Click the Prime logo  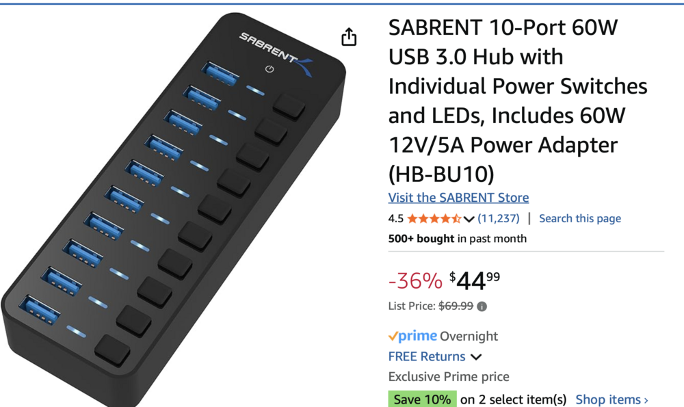[412, 336]
